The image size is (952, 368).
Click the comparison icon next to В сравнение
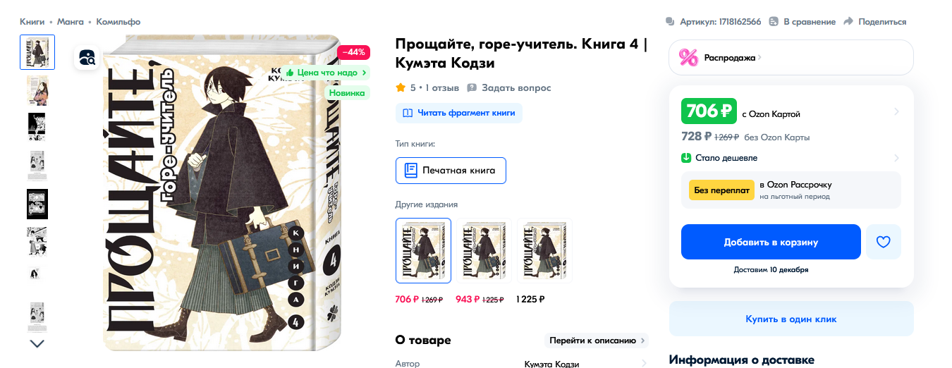coord(774,22)
